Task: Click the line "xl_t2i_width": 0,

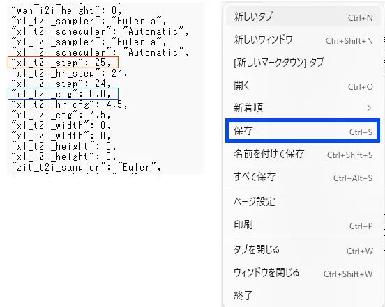Action: (x=61, y=125)
